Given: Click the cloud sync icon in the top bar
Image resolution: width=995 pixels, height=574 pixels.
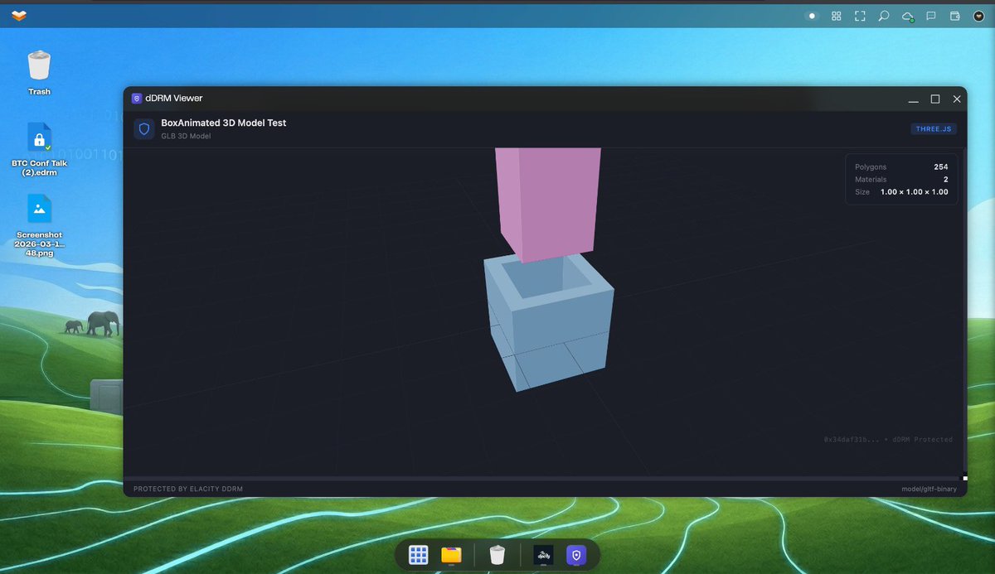Looking at the screenshot, I should pyautogui.click(x=907, y=16).
